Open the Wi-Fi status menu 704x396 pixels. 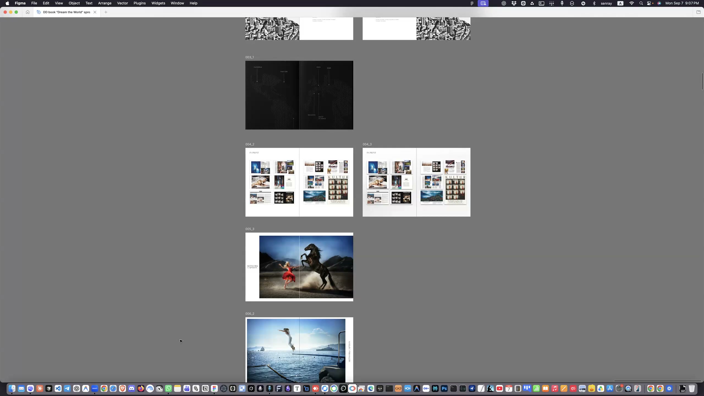632,3
